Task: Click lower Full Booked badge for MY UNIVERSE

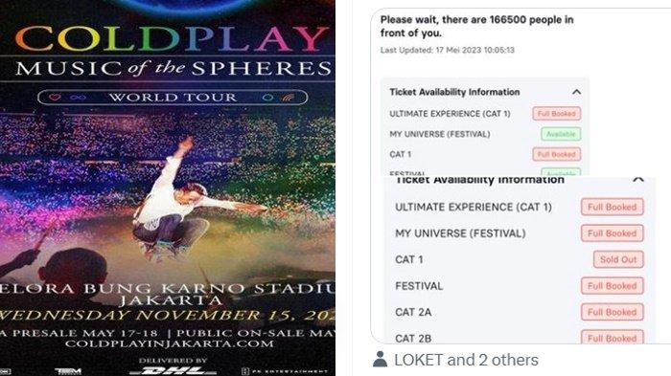Action: point(612,233)
